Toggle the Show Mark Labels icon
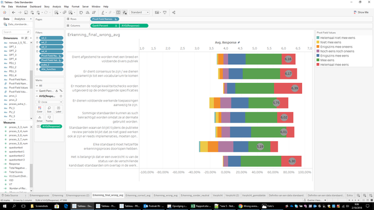 point(118,12)
